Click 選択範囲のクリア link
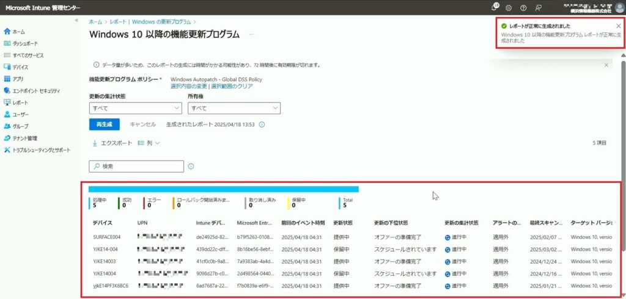This screenshot has width=626, height=299. point(232,86)
